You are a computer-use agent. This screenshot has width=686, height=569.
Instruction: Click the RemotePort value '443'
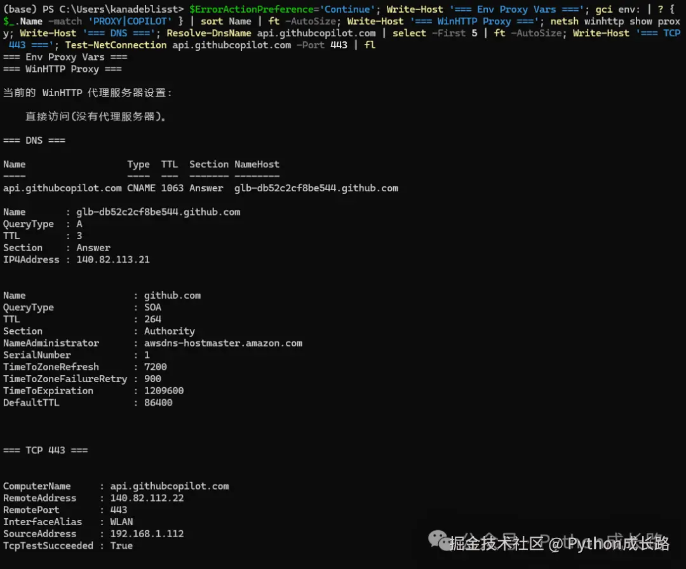click(x=119, y=510)
